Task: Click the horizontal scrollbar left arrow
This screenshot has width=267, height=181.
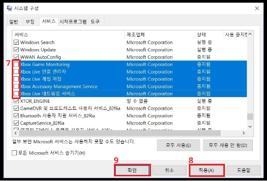Action: click(16, 133)
